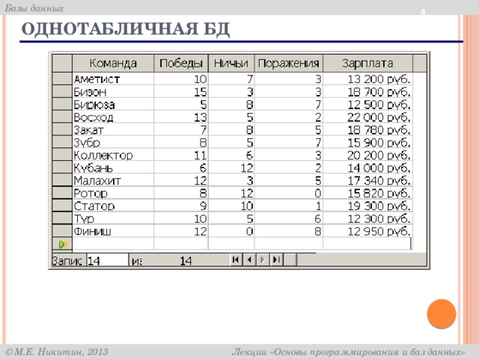Select the Ничьи column header

[231, 63]
